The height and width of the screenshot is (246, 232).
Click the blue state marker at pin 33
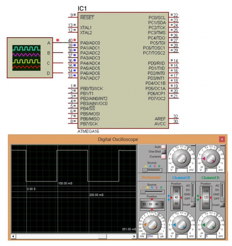(74, 76)
